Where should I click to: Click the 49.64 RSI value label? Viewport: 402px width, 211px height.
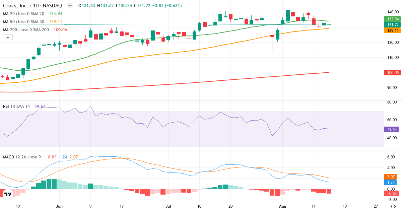coord(392,129)
